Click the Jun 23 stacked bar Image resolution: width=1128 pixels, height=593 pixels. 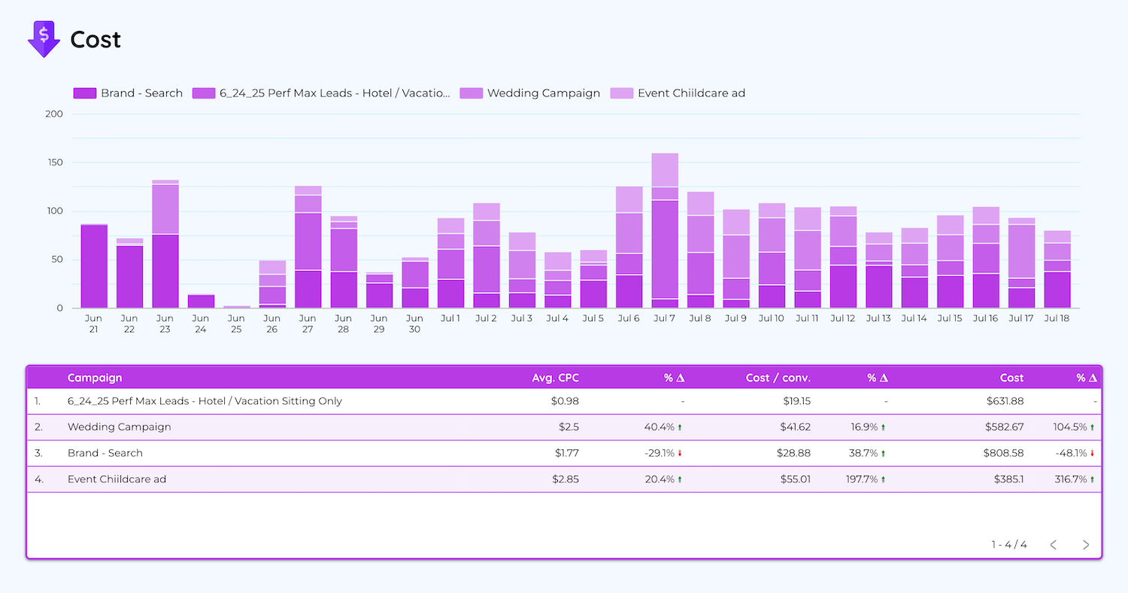pyautogui.click(x=165, y=244)
